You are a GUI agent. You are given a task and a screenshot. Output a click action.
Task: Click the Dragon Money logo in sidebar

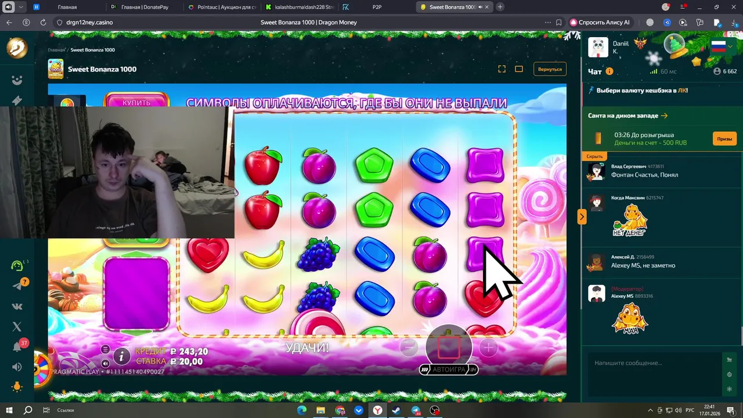(17, 48)
